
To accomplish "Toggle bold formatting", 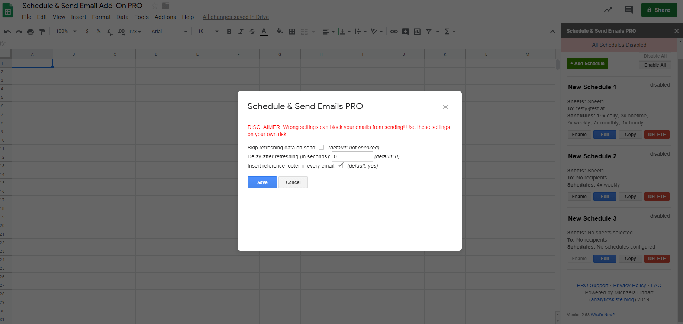I will pos(229,32).
